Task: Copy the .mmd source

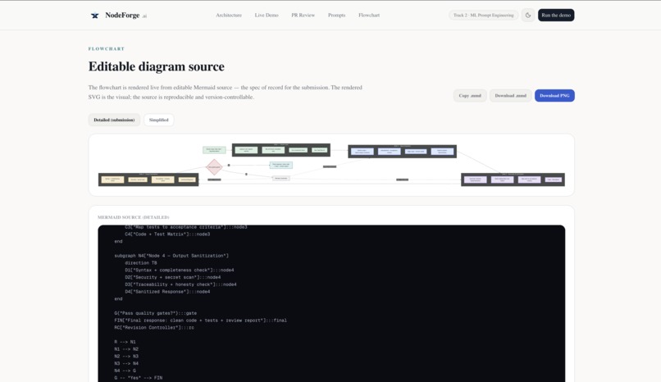Action: tap(470, 96)
